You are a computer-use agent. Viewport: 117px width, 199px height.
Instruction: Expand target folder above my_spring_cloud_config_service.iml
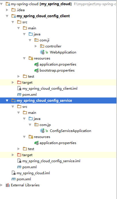(x=13, y=155)
